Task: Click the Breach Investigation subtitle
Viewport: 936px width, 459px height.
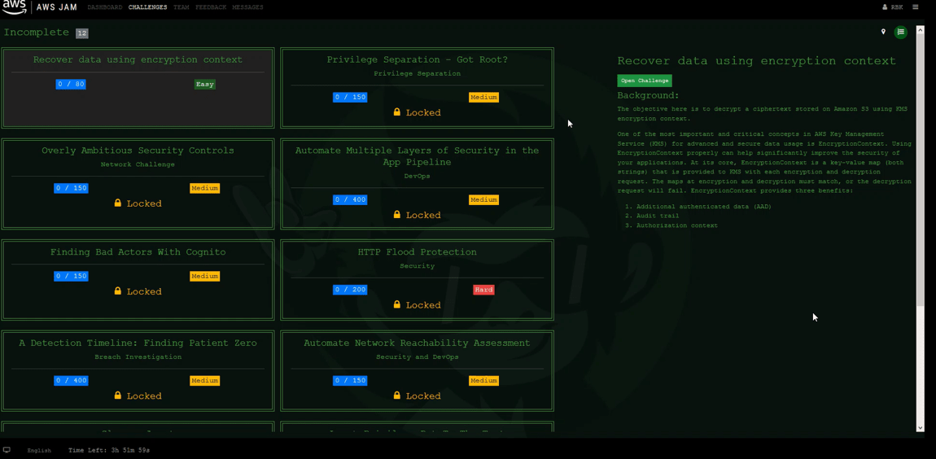Action: click(x=138, y=357)
